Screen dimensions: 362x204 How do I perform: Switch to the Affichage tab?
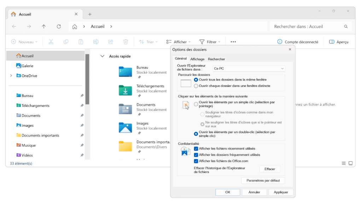197,59
